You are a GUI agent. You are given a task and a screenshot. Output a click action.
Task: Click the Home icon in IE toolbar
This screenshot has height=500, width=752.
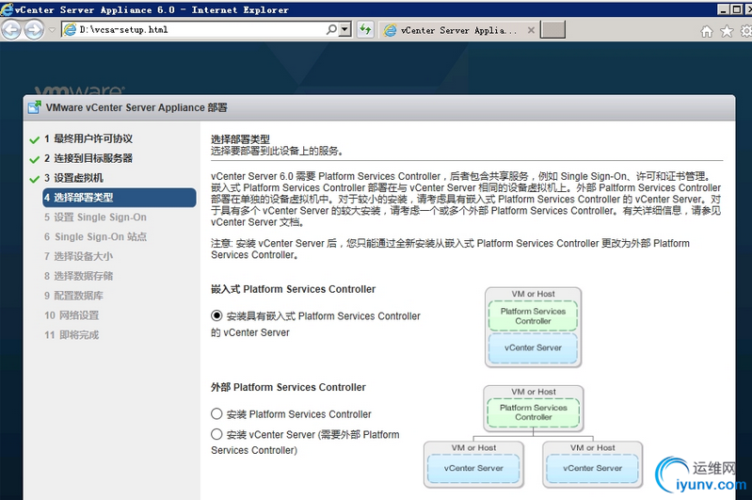point(707,32)
